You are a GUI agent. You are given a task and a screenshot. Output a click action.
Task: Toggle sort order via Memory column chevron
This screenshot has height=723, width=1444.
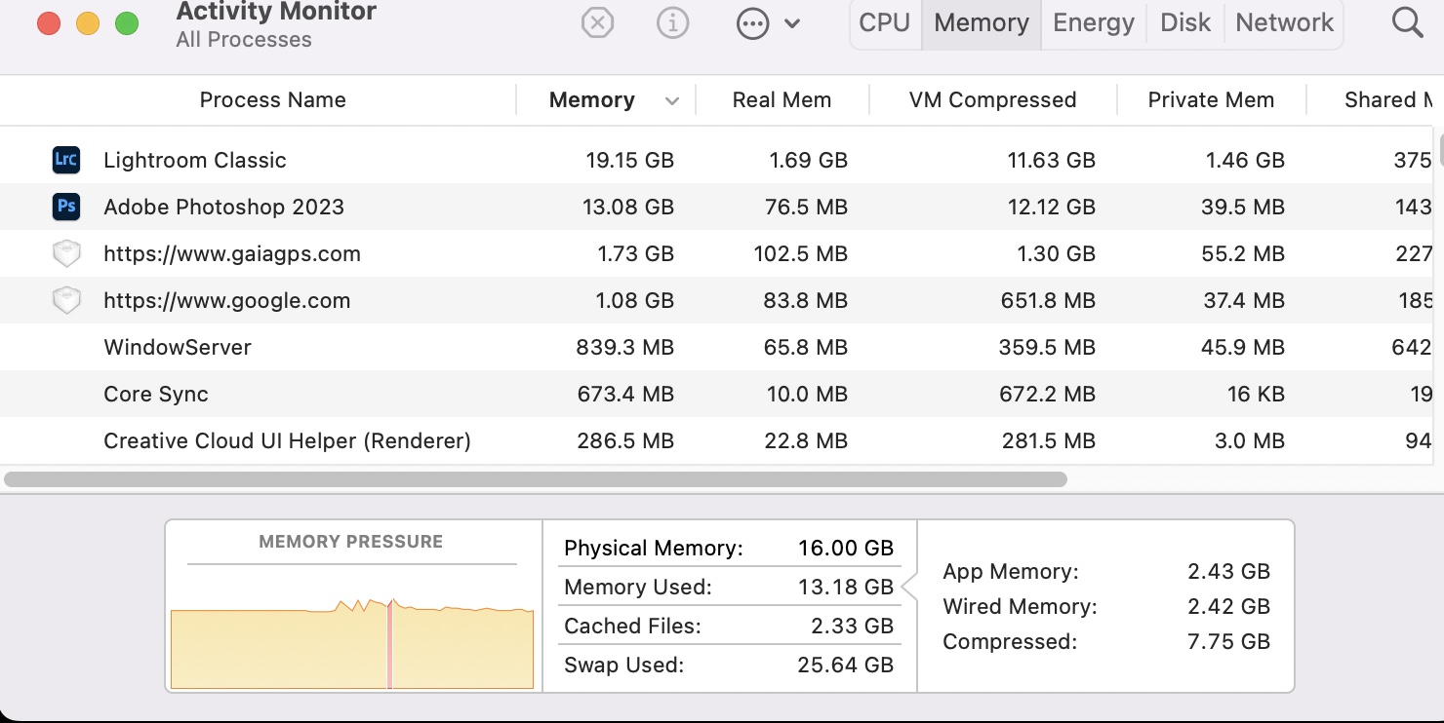[x=671, y=100]
